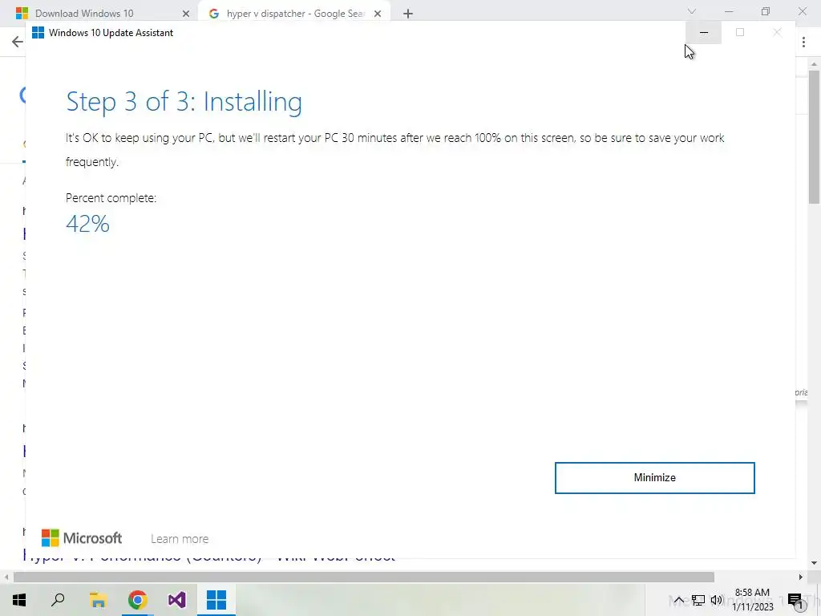The height and width of the screenshot is (616, 821).
Task: Open the network status tray icon
Action: (x=698, y=600)
